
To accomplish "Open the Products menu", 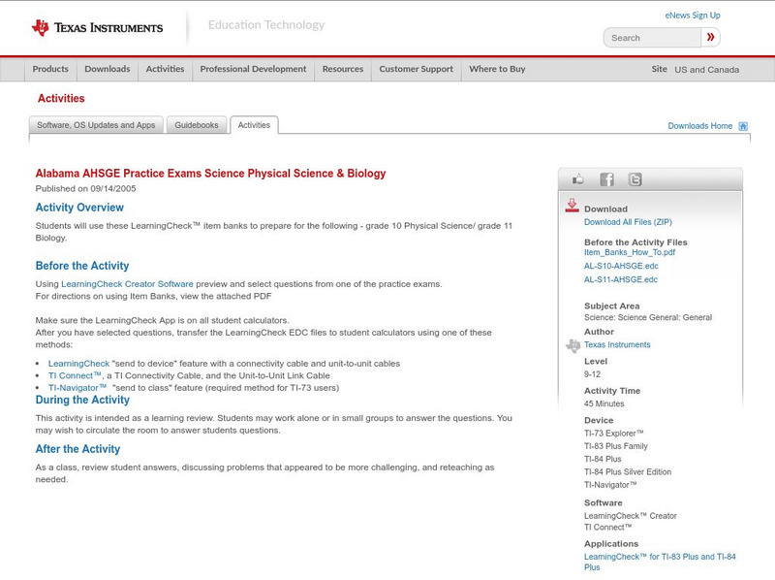I will (x=50, y=69).
